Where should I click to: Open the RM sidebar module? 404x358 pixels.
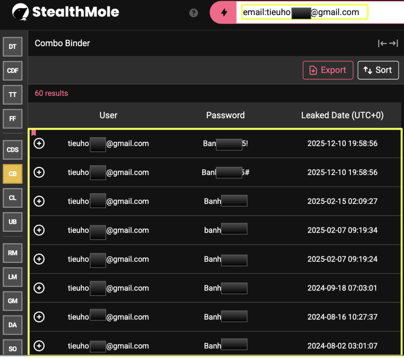coord(12,253)
